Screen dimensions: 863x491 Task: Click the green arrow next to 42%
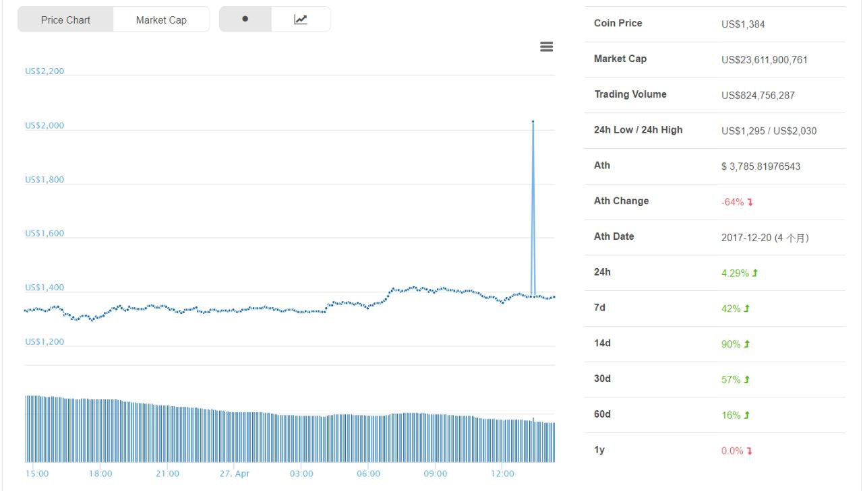pyautogui.click(x=747, y=308)
